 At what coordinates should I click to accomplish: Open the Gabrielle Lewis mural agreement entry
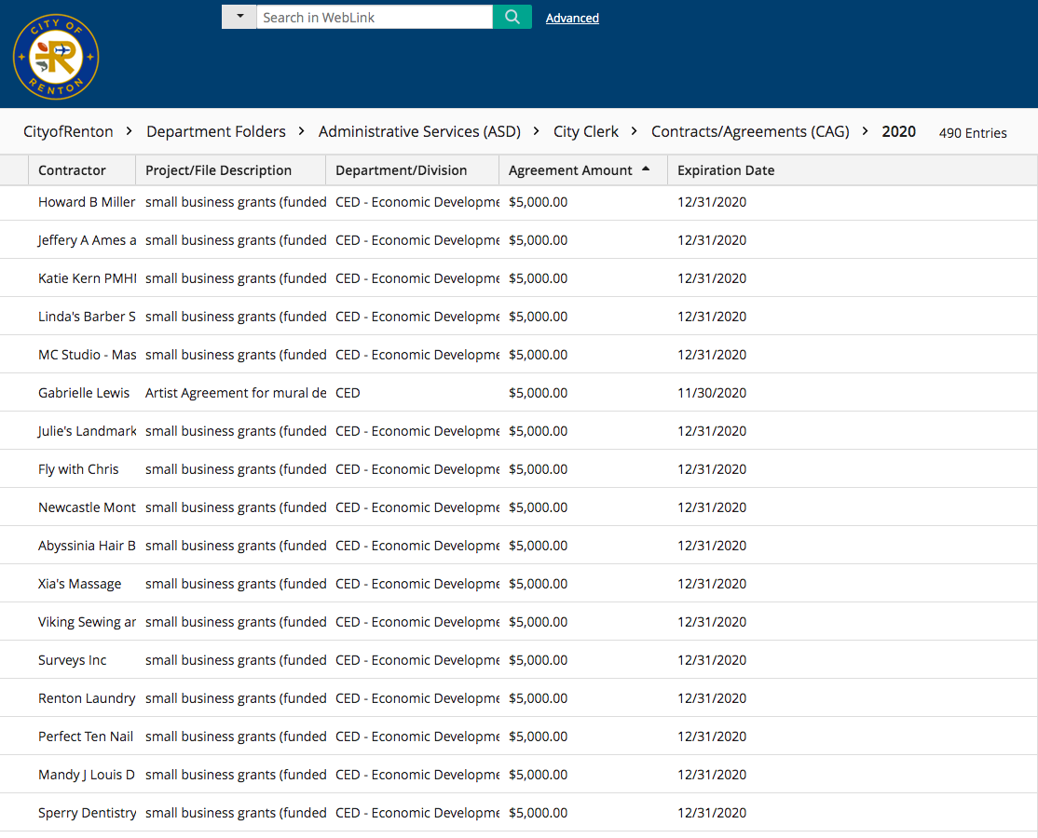[84, 393]
